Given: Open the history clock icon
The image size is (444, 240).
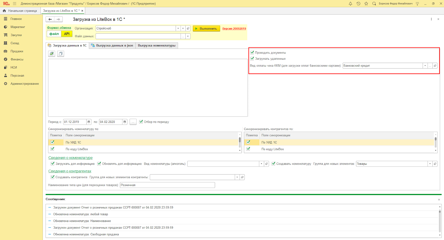Looking at the screenshot, I should tap(359, 4).
